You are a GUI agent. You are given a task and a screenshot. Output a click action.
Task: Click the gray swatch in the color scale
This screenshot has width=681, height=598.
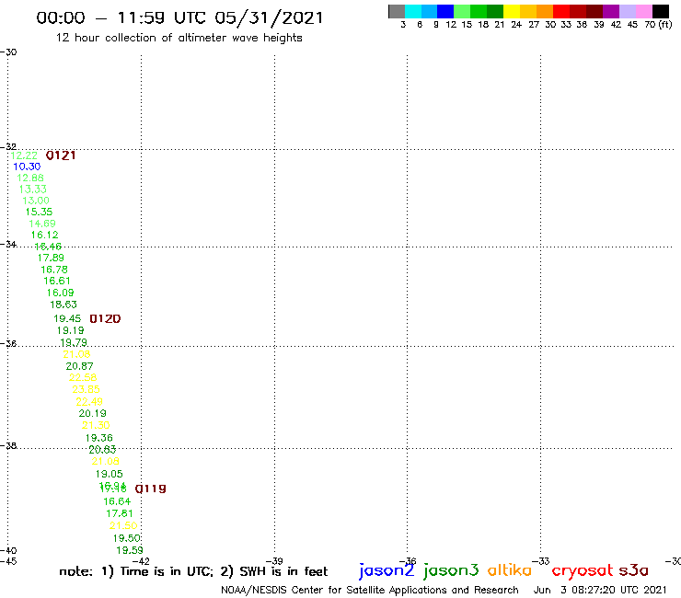pyautogui.click(x=397, y=11)
